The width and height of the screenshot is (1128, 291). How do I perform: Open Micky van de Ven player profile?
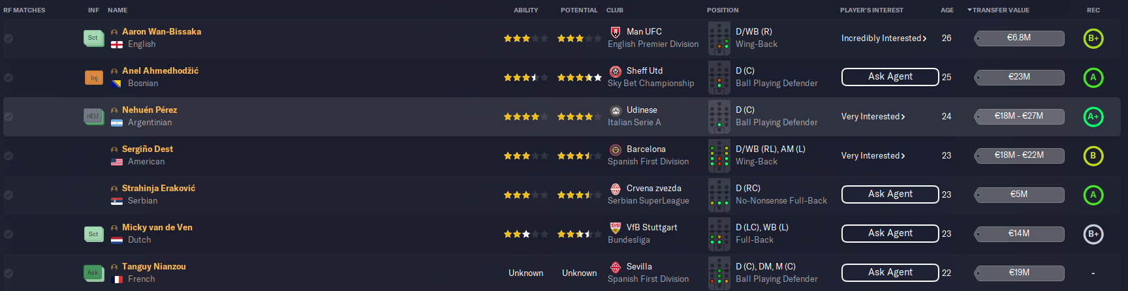tap(157, 227)
